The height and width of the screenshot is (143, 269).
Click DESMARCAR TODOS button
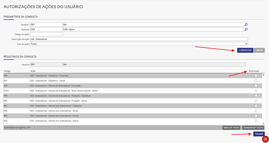click(x=253, y=128)
